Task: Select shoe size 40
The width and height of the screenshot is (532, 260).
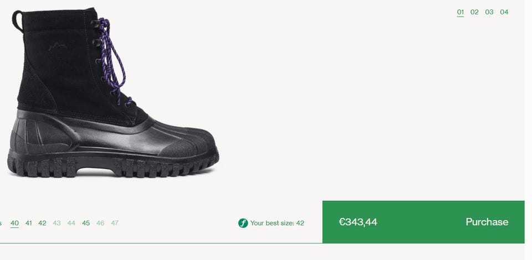Action: coord(14,223)
